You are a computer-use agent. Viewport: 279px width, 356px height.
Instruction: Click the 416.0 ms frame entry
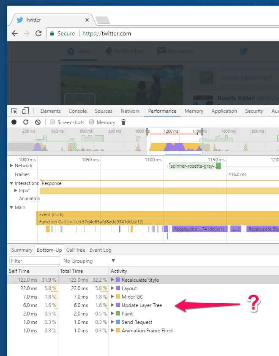click(237, 174)
